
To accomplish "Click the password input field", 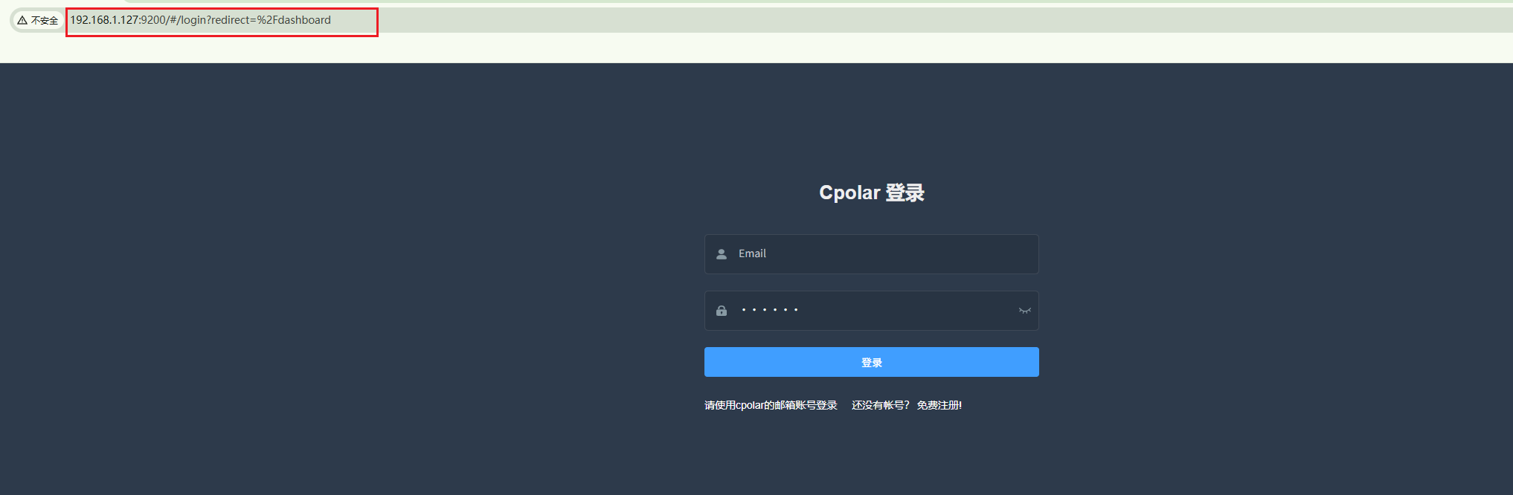I will coord(871,311).
